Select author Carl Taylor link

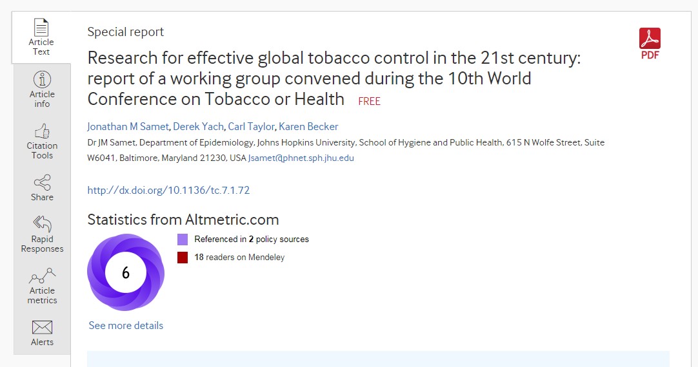pyautogui.click(x=251, y=126)
